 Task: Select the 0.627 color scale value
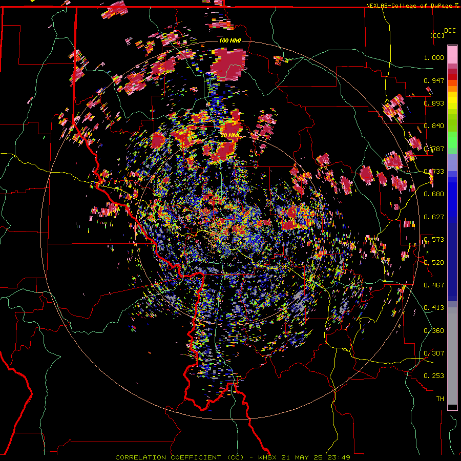(x=434, y=217)
